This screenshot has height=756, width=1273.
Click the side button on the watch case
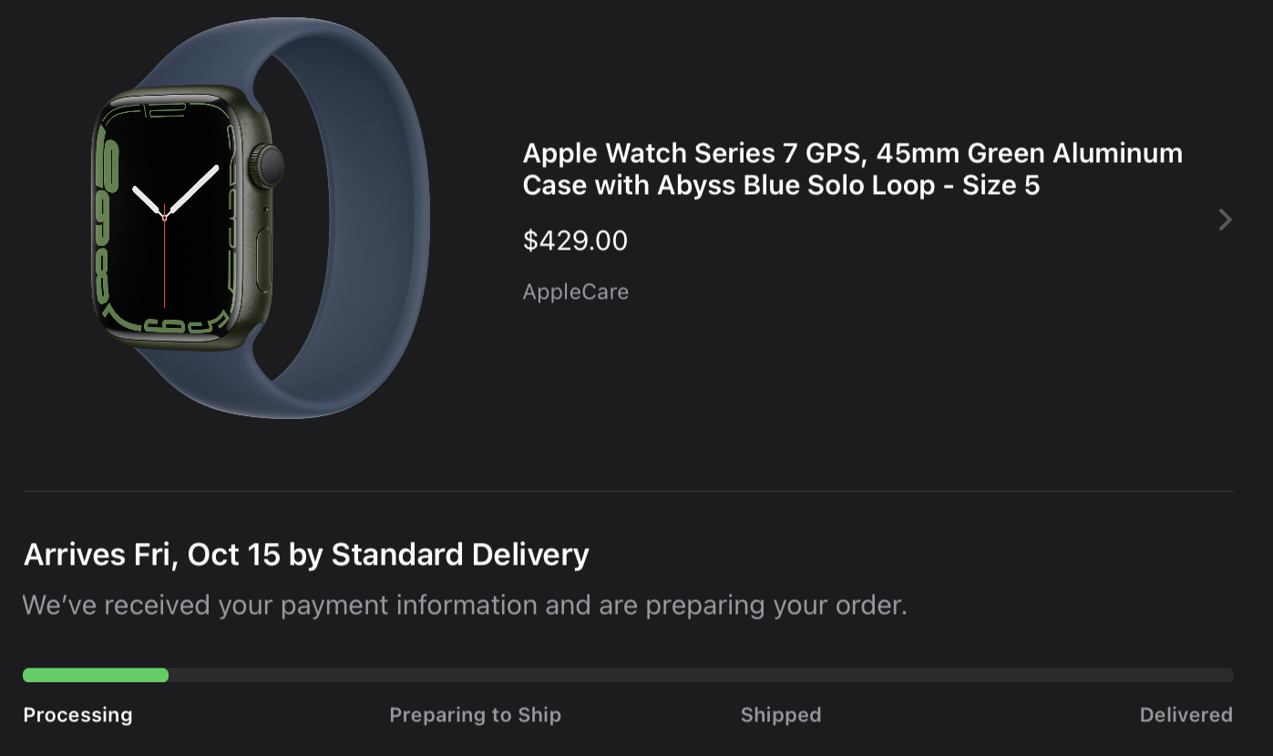click(x=265, y=260)
